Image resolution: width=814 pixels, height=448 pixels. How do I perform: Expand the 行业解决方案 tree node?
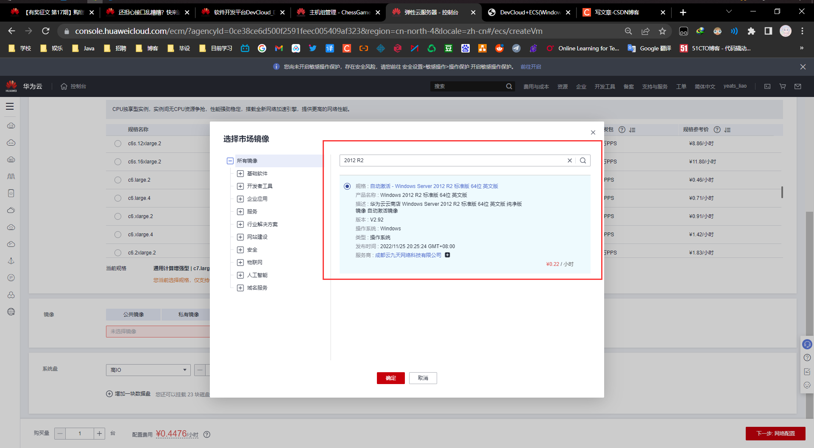[x=240, y=224]
